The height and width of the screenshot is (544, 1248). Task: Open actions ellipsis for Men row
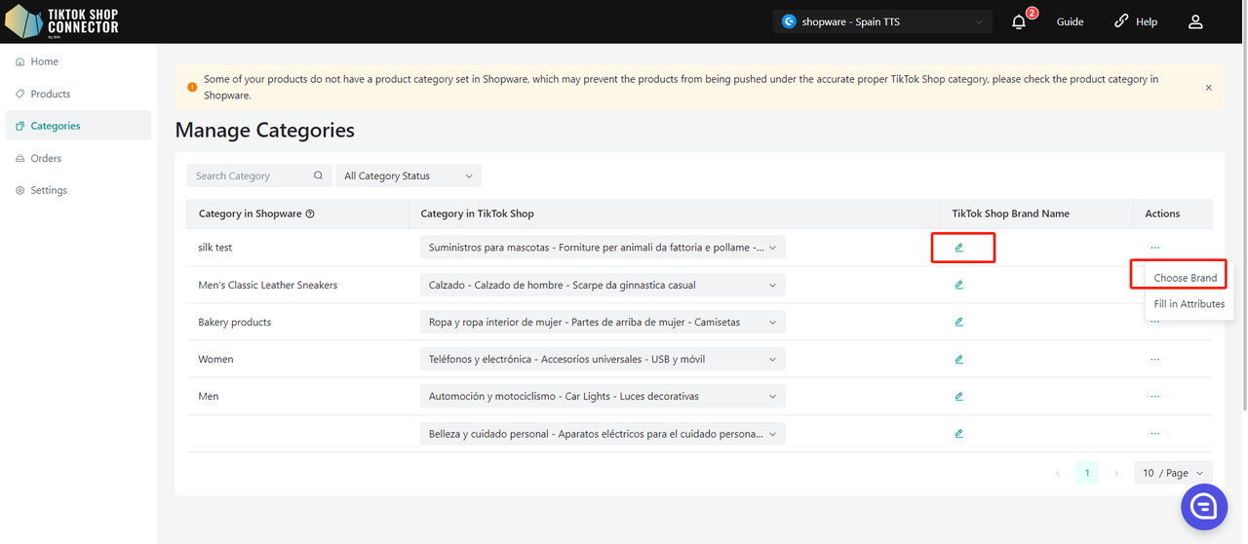click(1154, 396)
